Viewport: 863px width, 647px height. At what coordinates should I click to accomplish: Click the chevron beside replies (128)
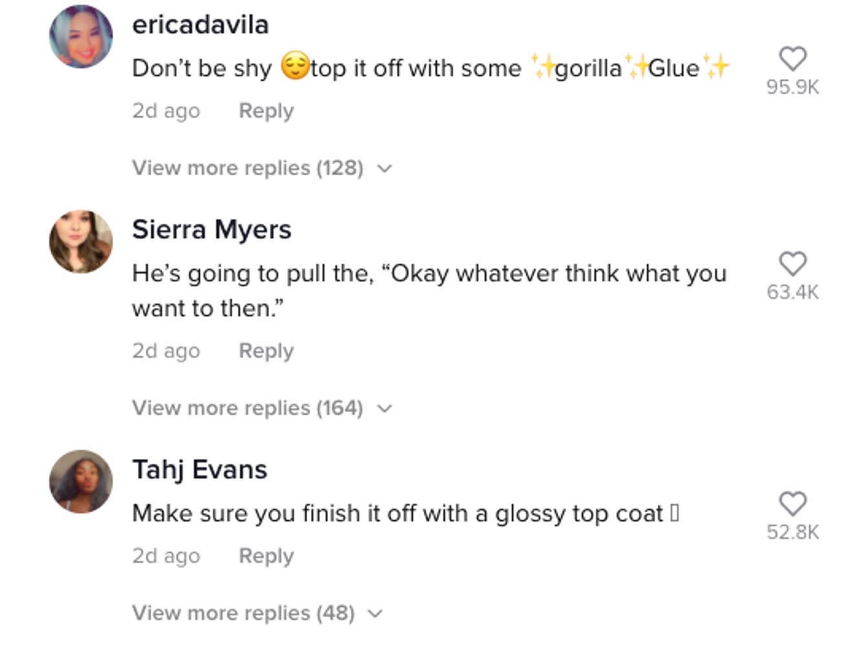tap(385, 169)
